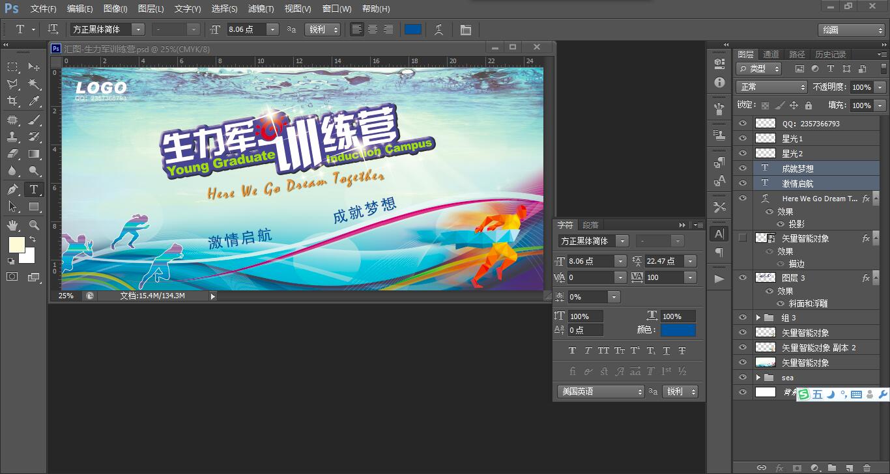Select the Rectangle shape tool

point(34,207)
